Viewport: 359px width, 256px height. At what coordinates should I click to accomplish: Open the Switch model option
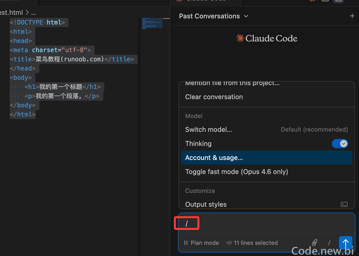pos(266,130)
